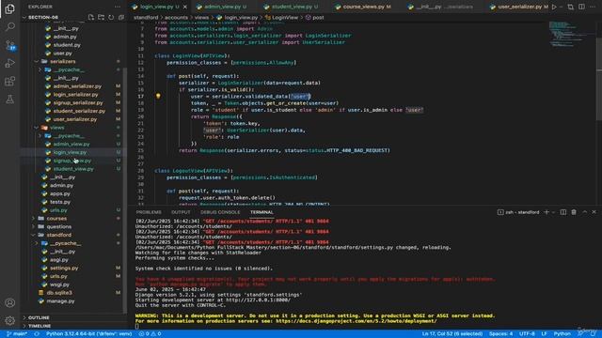This screenshot has width=602, height=338.
Task: Open editor more actions ellipsis
Action: (x=593, y=7)
